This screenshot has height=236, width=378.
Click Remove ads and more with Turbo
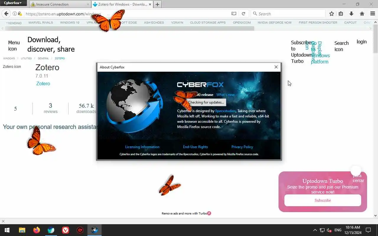pyautogui.click(x=186, y=213)
